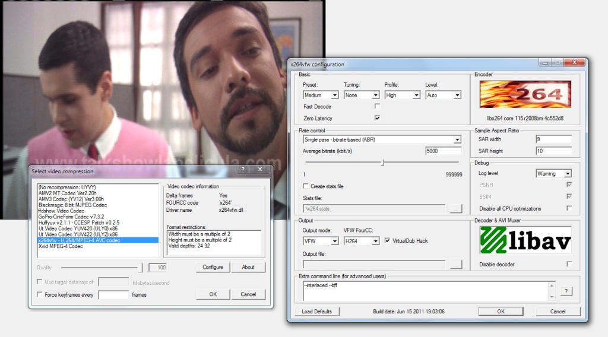
Task: Enable Force keyframes every checkbox
Action: pyautogui.click(x=40, y=294)
